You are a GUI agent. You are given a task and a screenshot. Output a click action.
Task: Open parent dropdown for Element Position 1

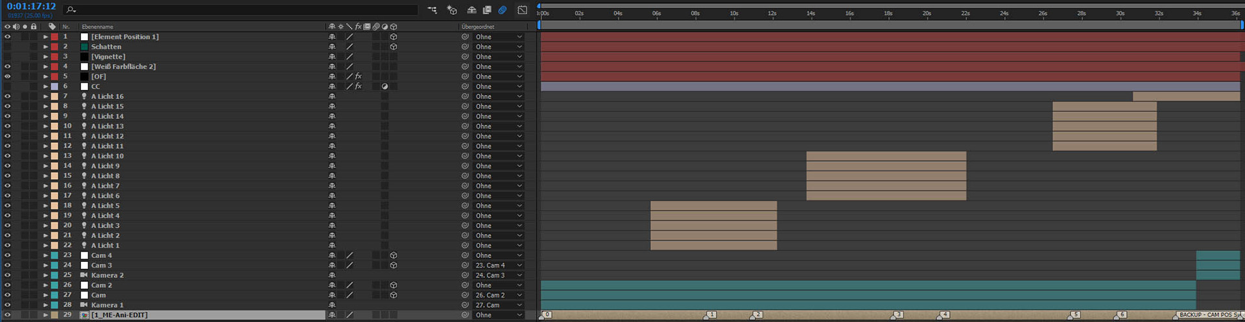tap(498, 37)
